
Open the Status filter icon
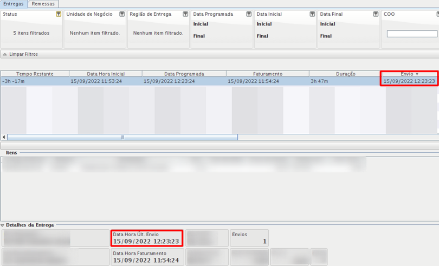click(x=59, y=15)
